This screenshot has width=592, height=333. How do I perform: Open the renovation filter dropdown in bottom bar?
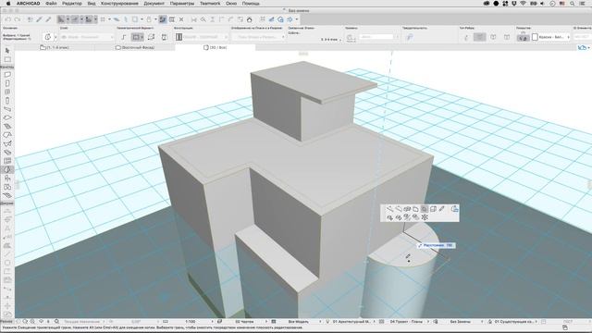tap(515, 322)
